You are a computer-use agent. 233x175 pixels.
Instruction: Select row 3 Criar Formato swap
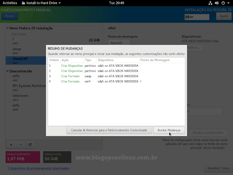pyautogui.click(x=116, y=76)
